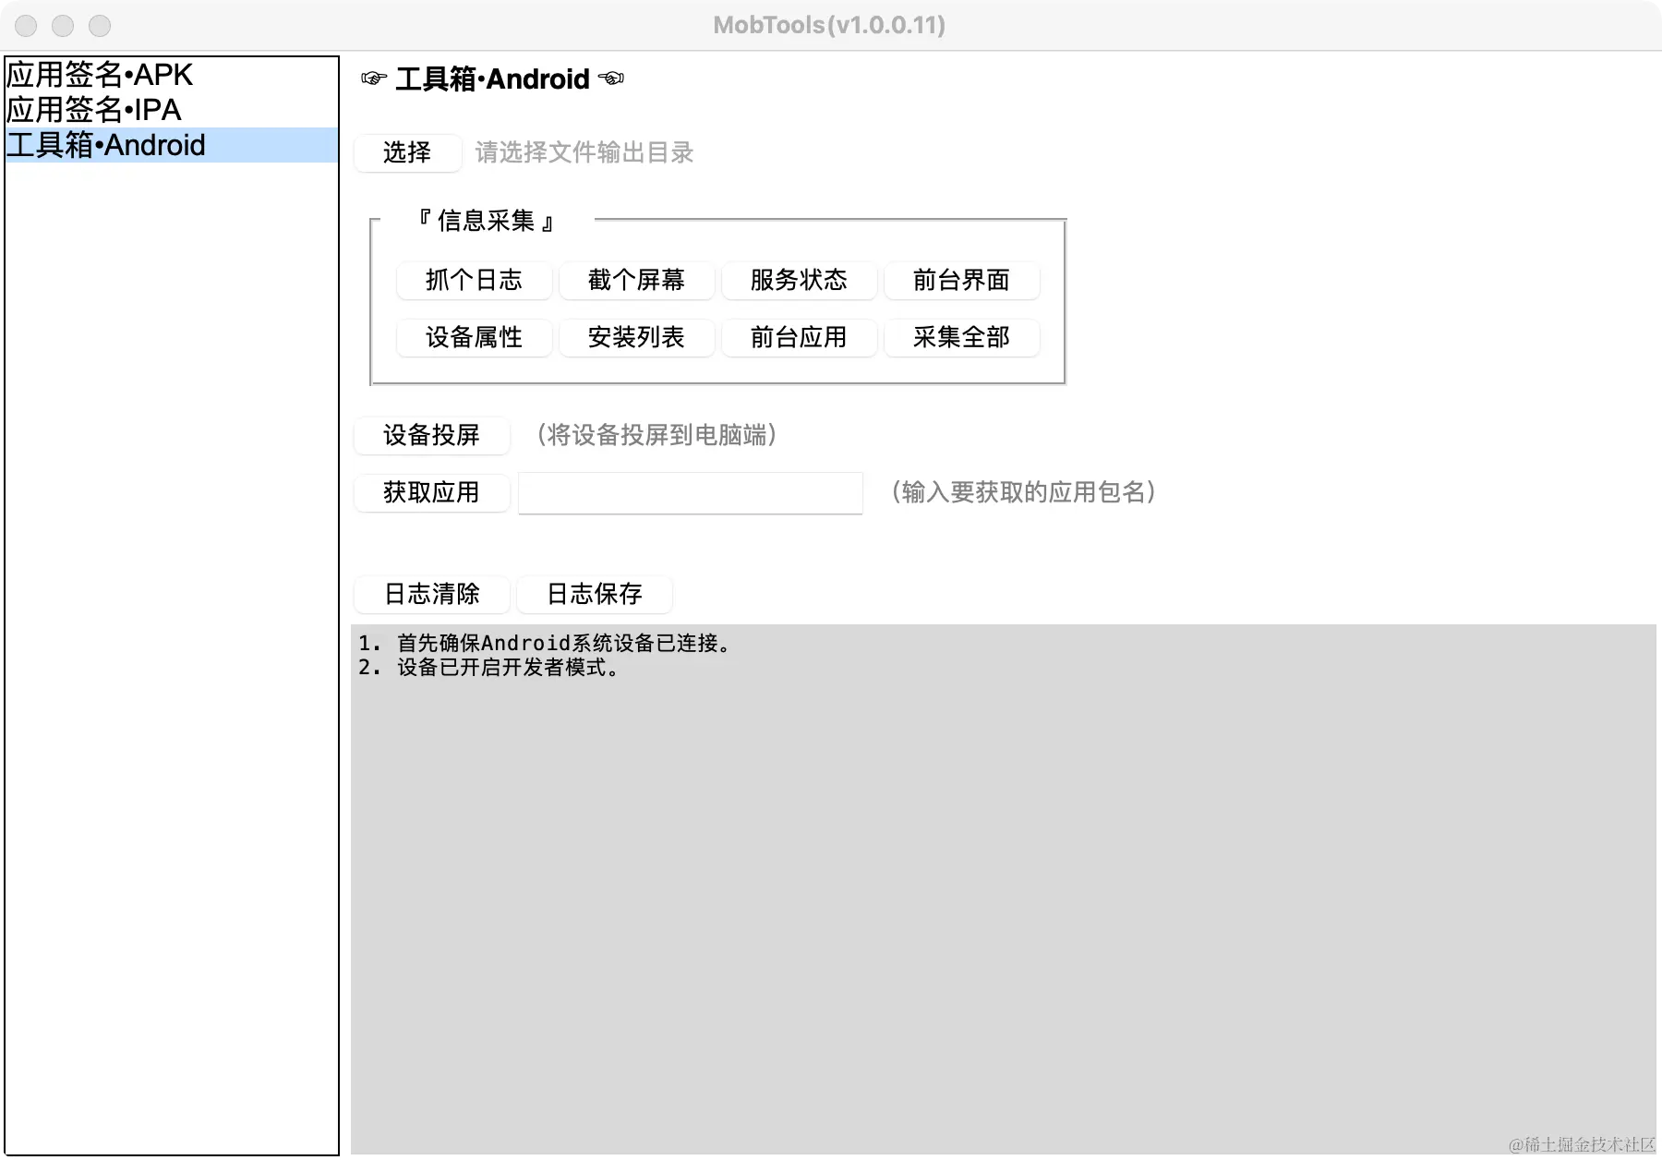
Task: Clear the log with 日志清除
Action: [x=431, y=594]
